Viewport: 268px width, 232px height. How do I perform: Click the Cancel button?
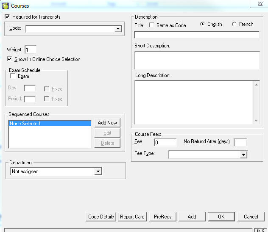tap(251, 217)
